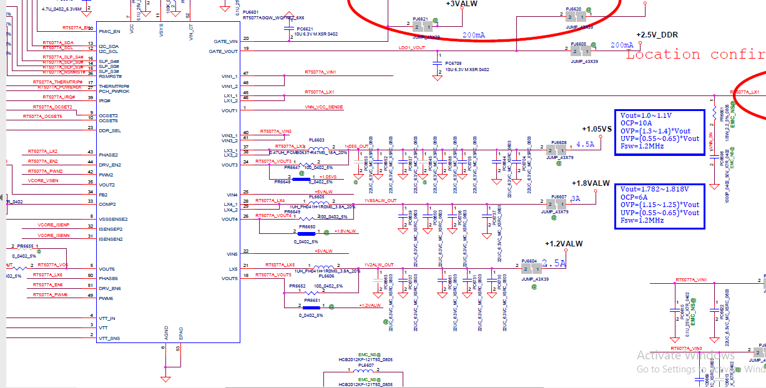Screen dimensions: 766x388
Task: Select the PCH_PWROK pin label
Action: click(114, 90)
